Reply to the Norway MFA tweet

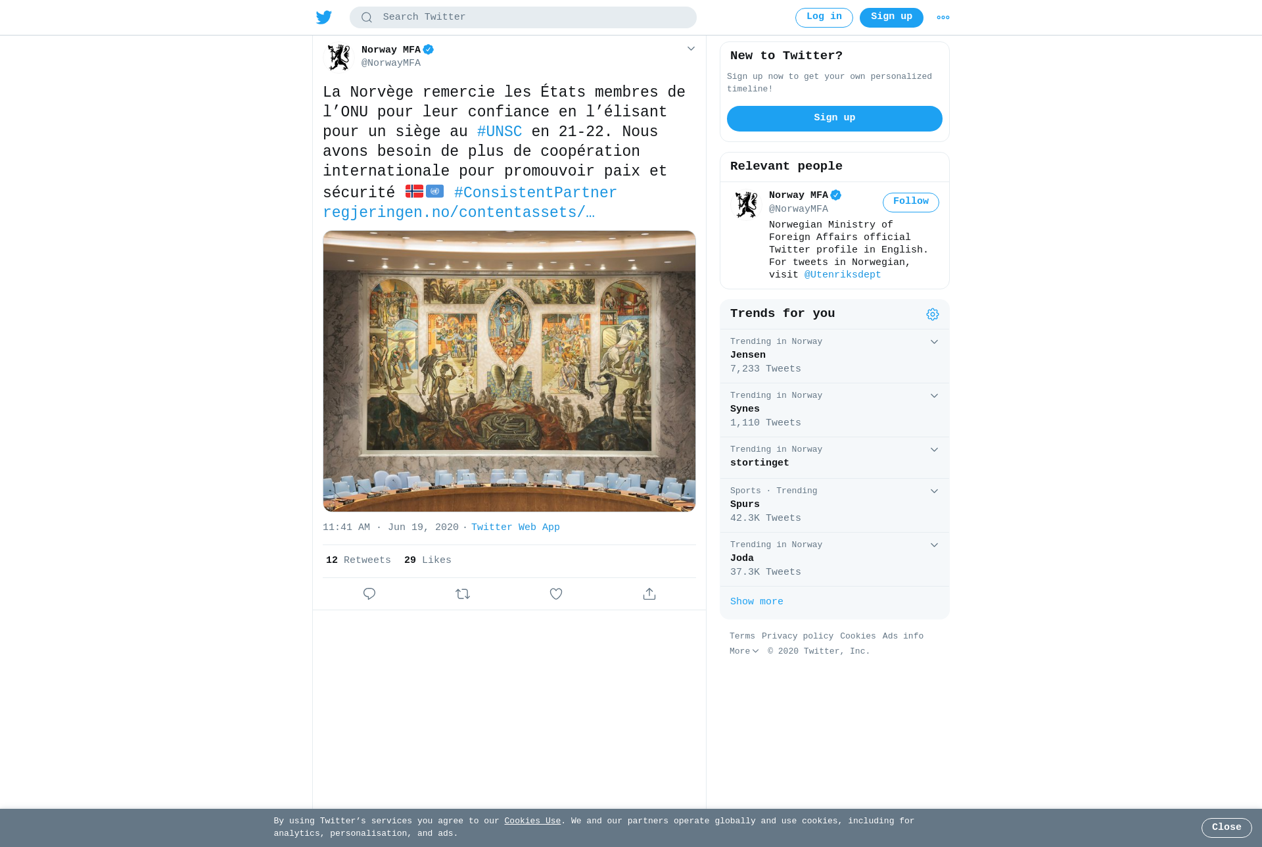pyautogui.click(x=369, y=594)
